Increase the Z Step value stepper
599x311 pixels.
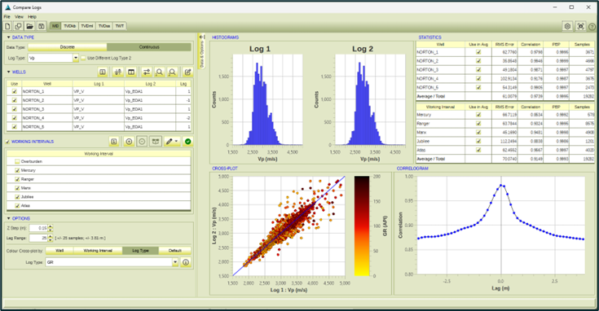[50, 226]
